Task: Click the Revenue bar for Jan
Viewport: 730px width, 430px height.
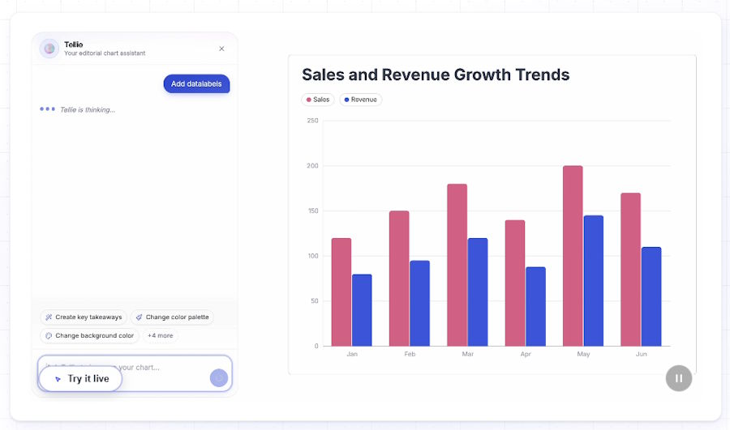Action: pos(362,310)
